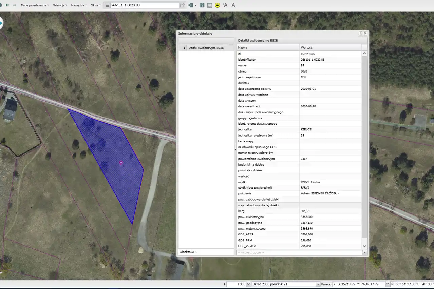Click the yellow circled A icon
Image resolution: width=434 pixels, height=289 pixels.
tap(218, 5)
